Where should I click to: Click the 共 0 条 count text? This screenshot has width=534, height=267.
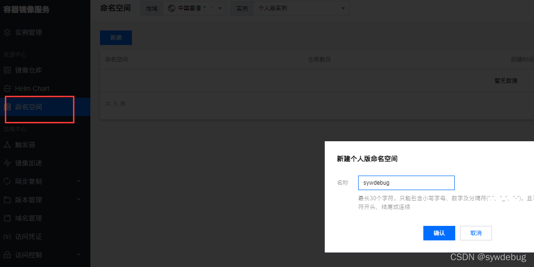click(115, 104)
